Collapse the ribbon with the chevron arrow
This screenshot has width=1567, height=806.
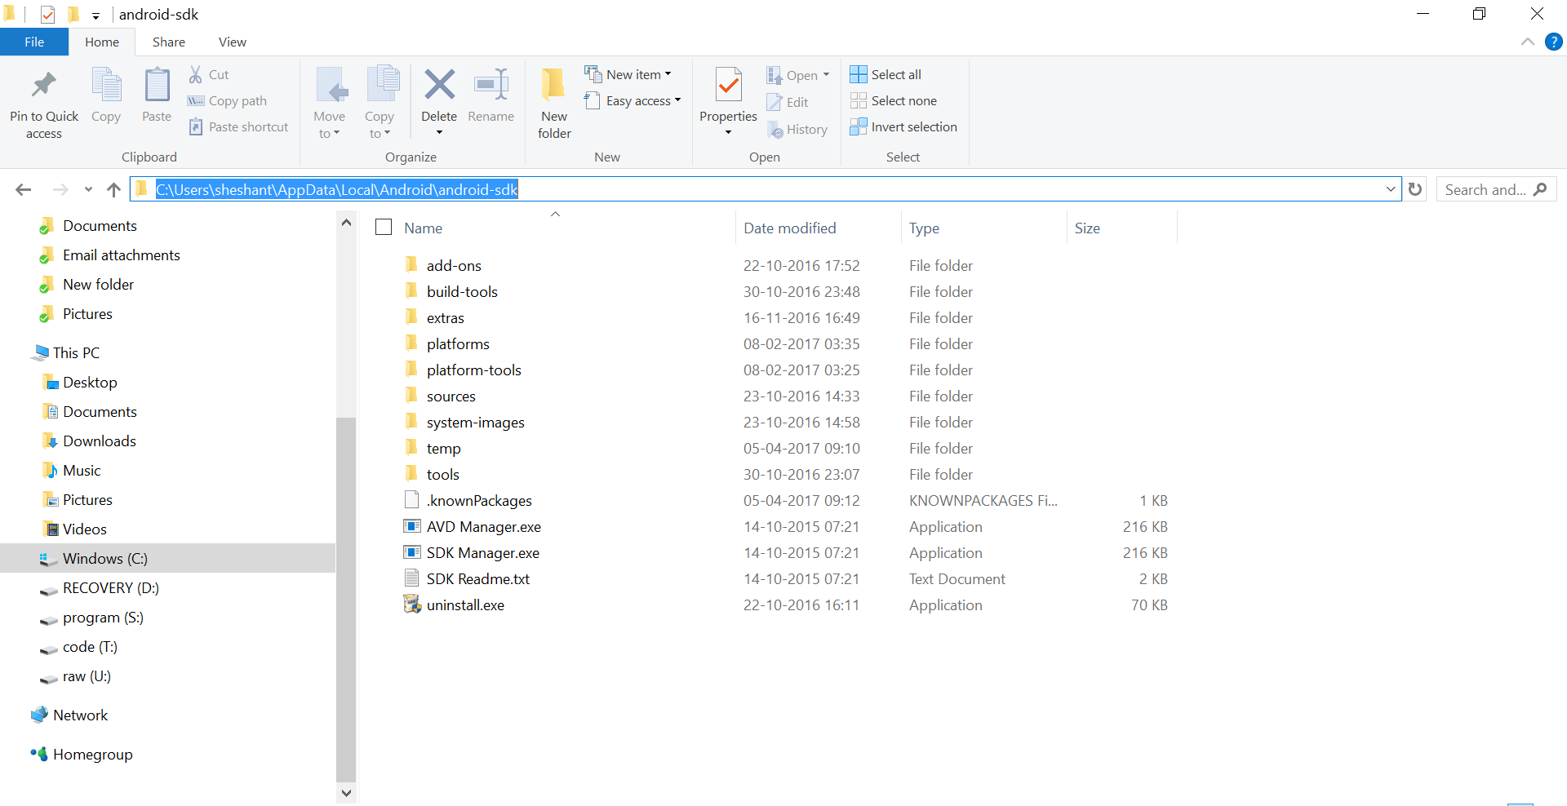click(x=1528, y=42)
